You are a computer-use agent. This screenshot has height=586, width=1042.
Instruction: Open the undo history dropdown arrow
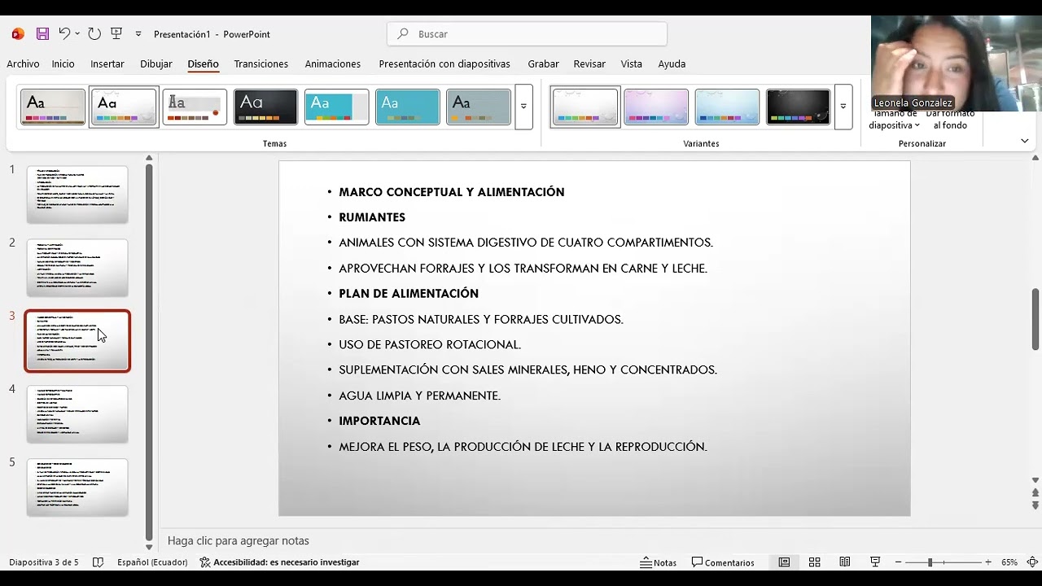pyautogui.click(x=77, y=34)
